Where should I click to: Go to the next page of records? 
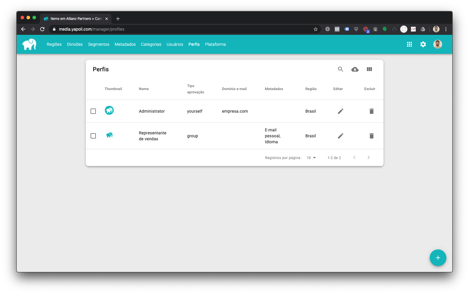pos(369,158)
